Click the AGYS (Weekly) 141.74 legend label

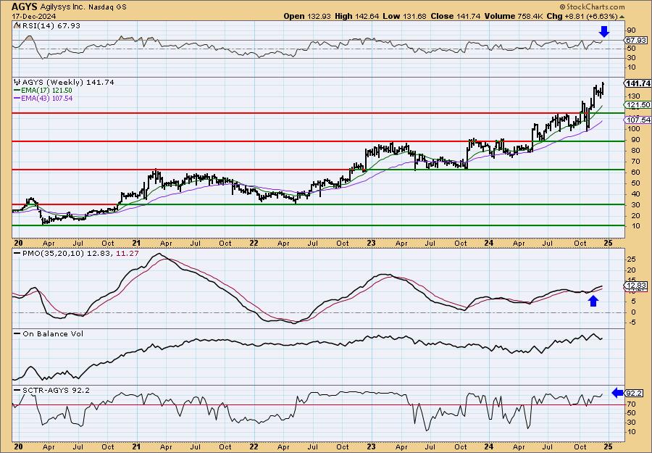68,82
